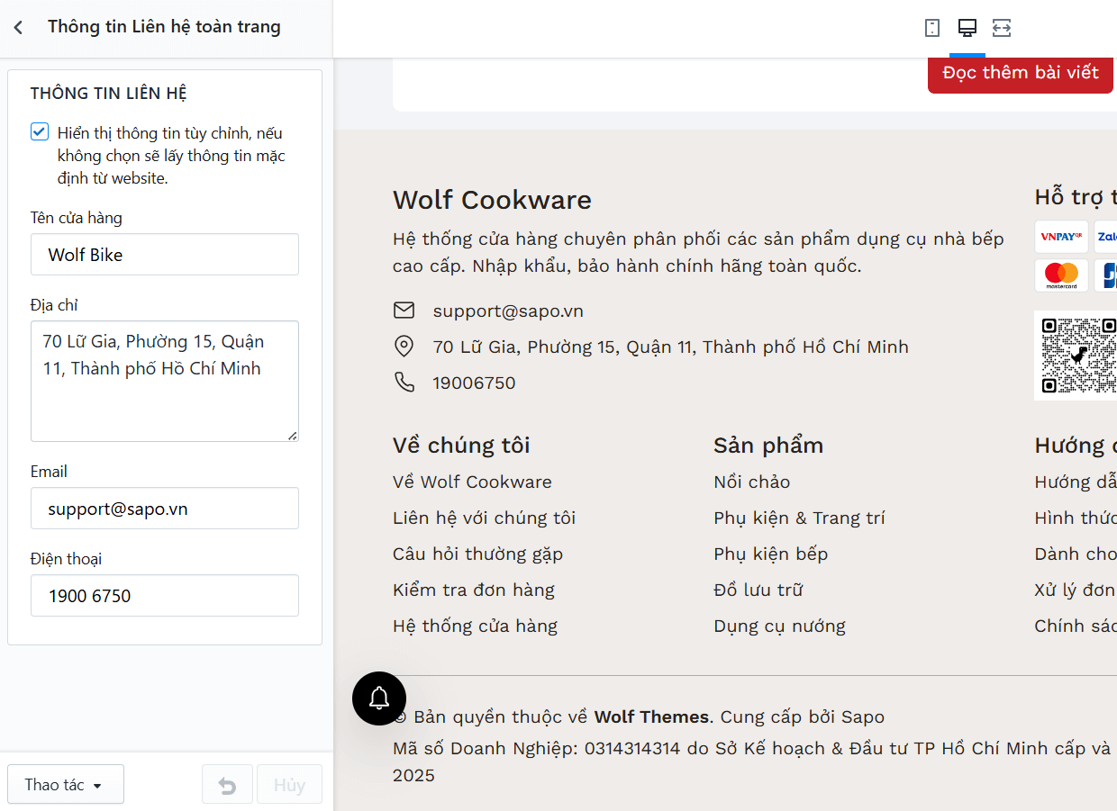Viewport: 1117px width, 811px height.
Task: Click the 19006750 footer phone number
Action: click(x=475, y=383)
